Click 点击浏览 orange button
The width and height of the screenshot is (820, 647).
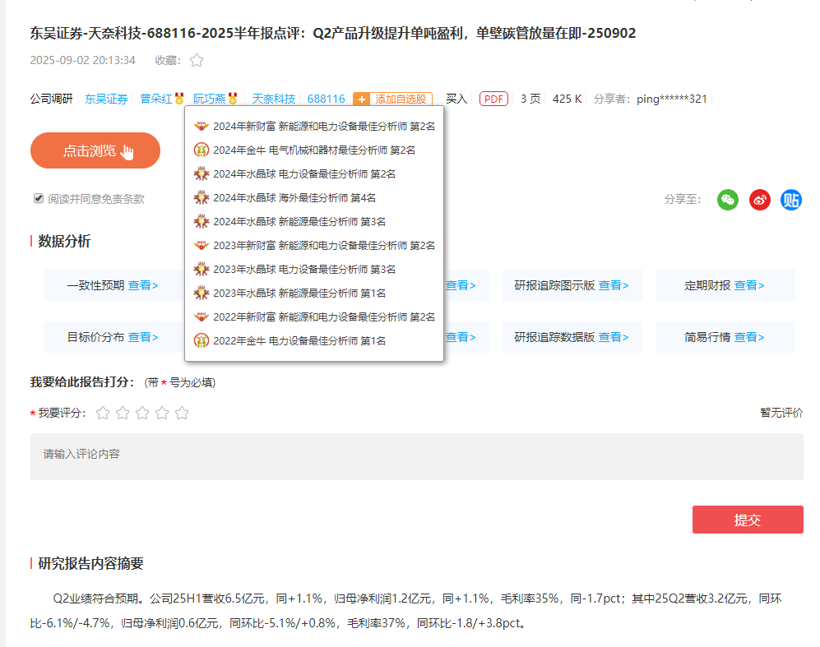95,150
